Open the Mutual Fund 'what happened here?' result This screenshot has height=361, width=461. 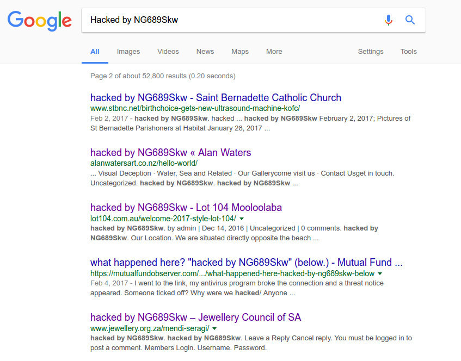247,262
